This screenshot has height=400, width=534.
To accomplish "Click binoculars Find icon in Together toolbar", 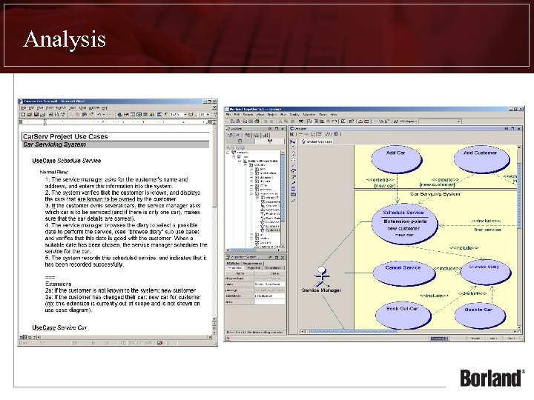I will pyautogui.click(x=301, y=121).
